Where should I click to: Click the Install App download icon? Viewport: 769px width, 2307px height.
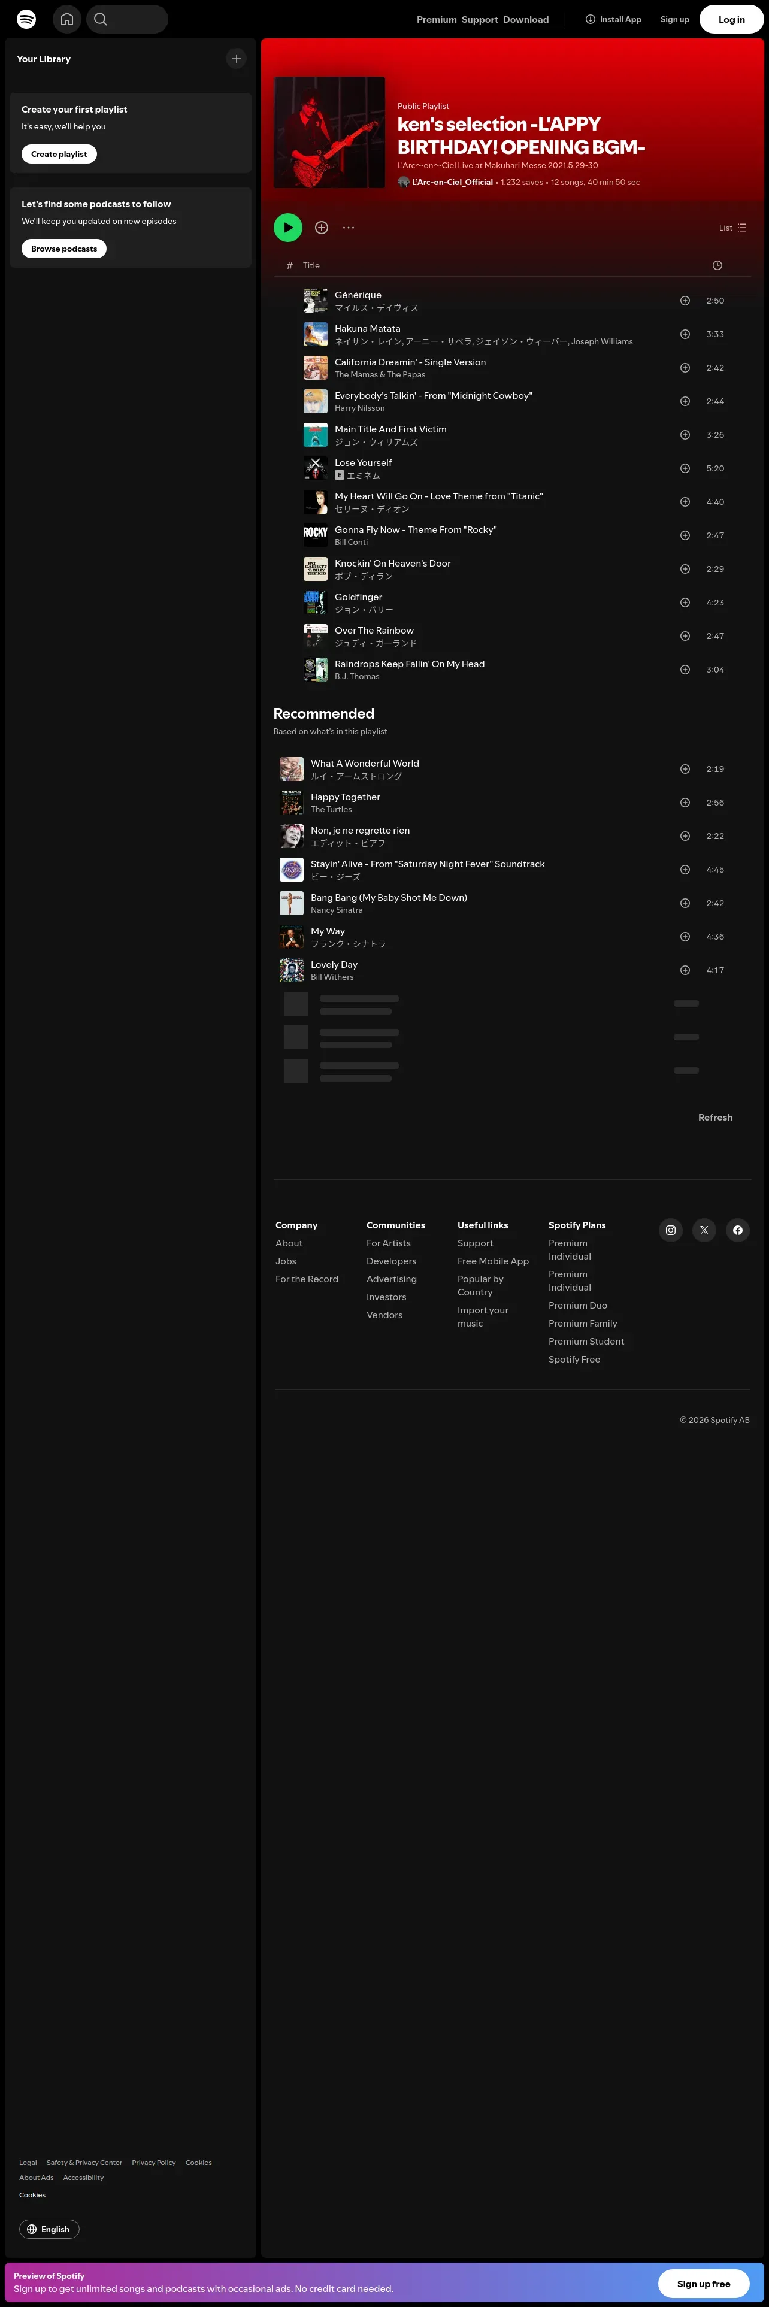tap(590, 19)
